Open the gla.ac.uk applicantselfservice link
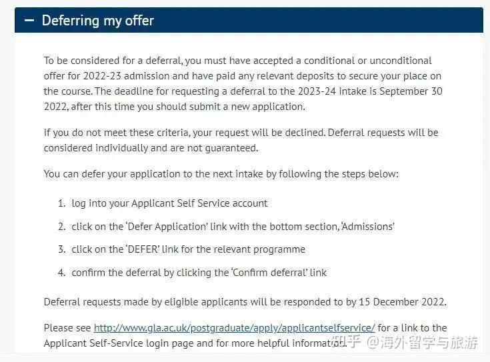Image resolution: width=490 pixels, height=362 pixels. point(235,327)
